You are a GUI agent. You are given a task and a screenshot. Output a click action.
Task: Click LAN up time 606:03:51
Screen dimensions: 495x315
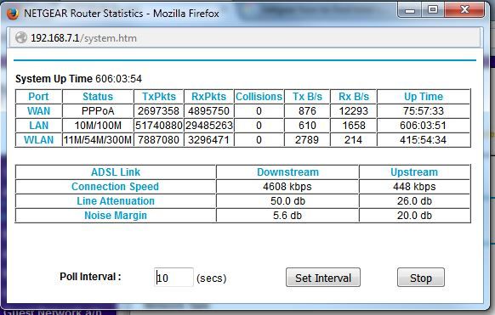click(x=423, y=126)
